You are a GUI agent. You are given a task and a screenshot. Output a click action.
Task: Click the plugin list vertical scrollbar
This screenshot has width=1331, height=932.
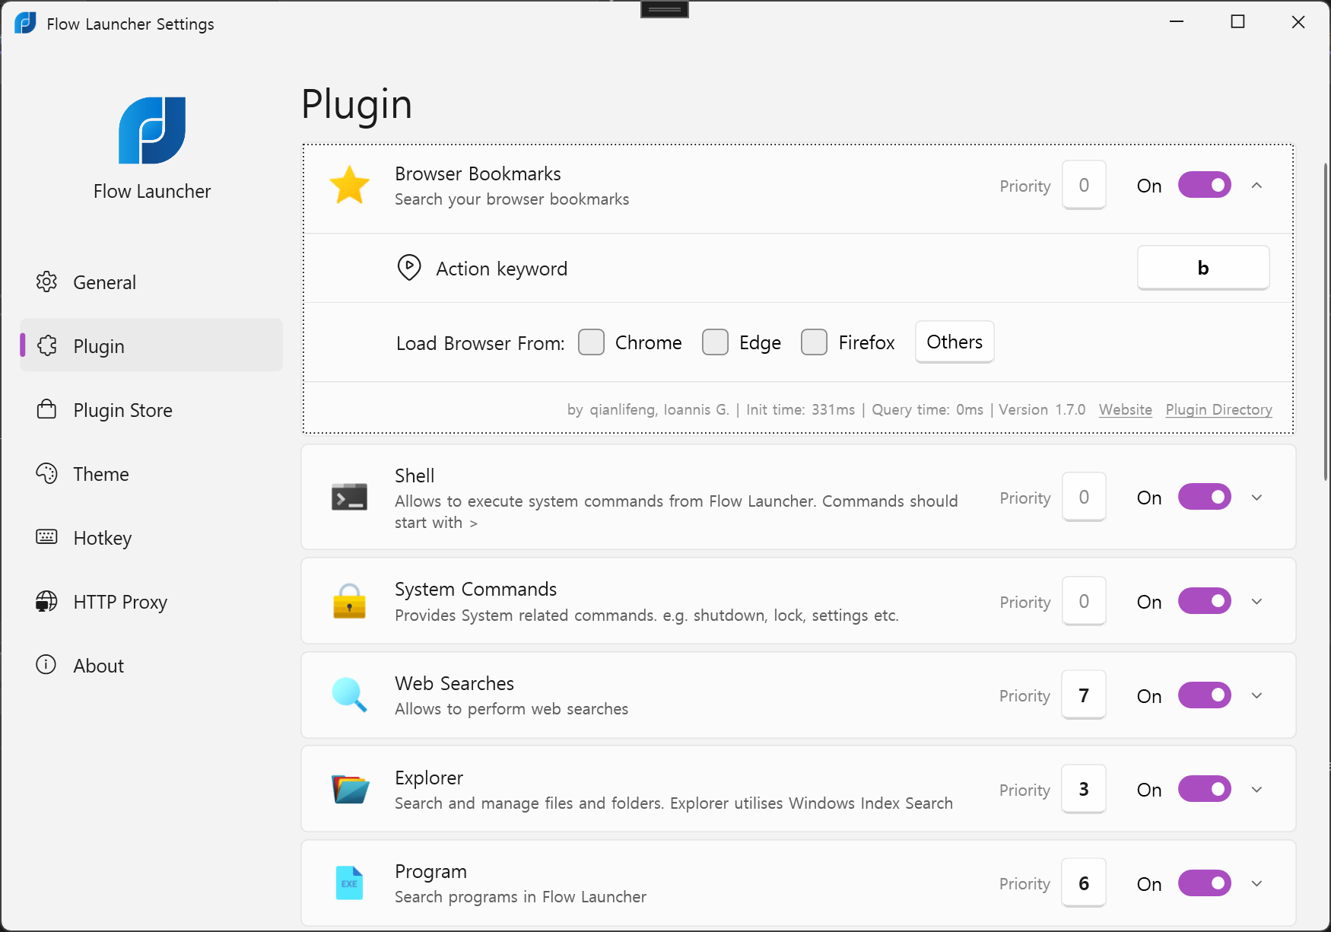point(1325,322)
